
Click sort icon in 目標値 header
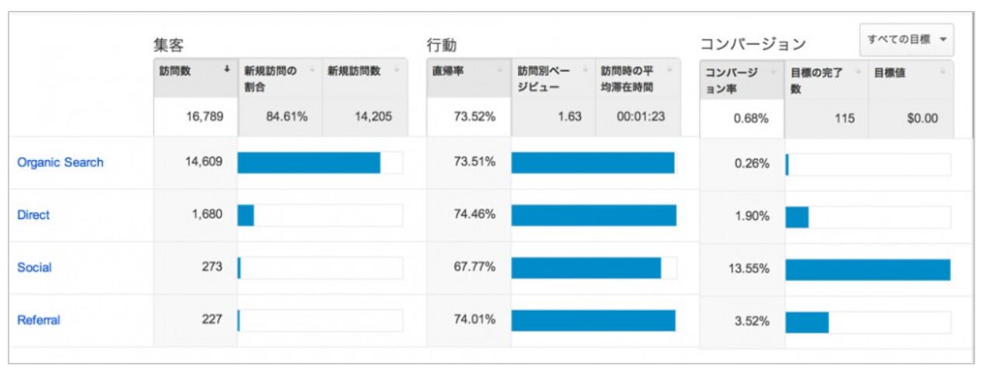pyautogui.click(x=942, y=71)
